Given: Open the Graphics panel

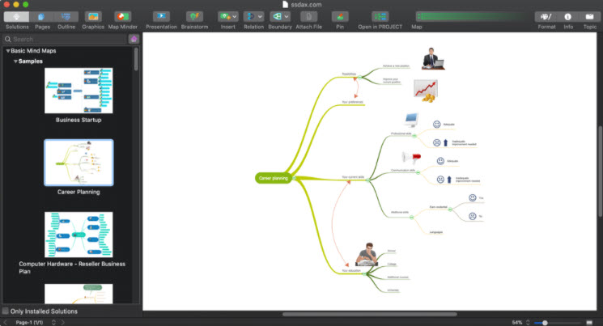Looking at the screenshot, I should click(x=93, y=17).
